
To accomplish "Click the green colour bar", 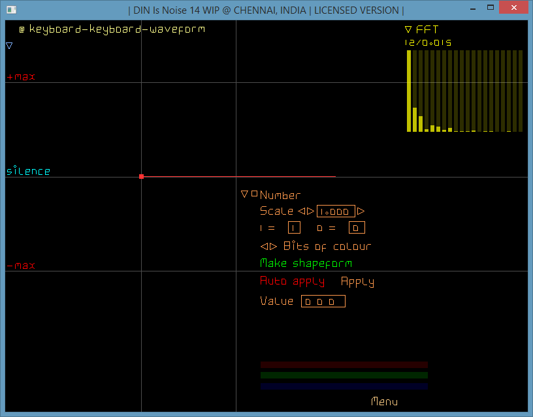I will coord(344,375).
